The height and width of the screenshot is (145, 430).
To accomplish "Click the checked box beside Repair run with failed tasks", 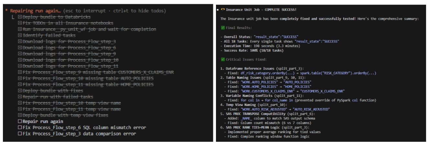I will point(20,97).
